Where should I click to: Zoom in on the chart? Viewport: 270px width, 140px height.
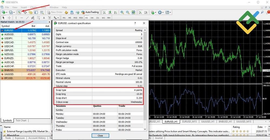click(x=122, y=12)
